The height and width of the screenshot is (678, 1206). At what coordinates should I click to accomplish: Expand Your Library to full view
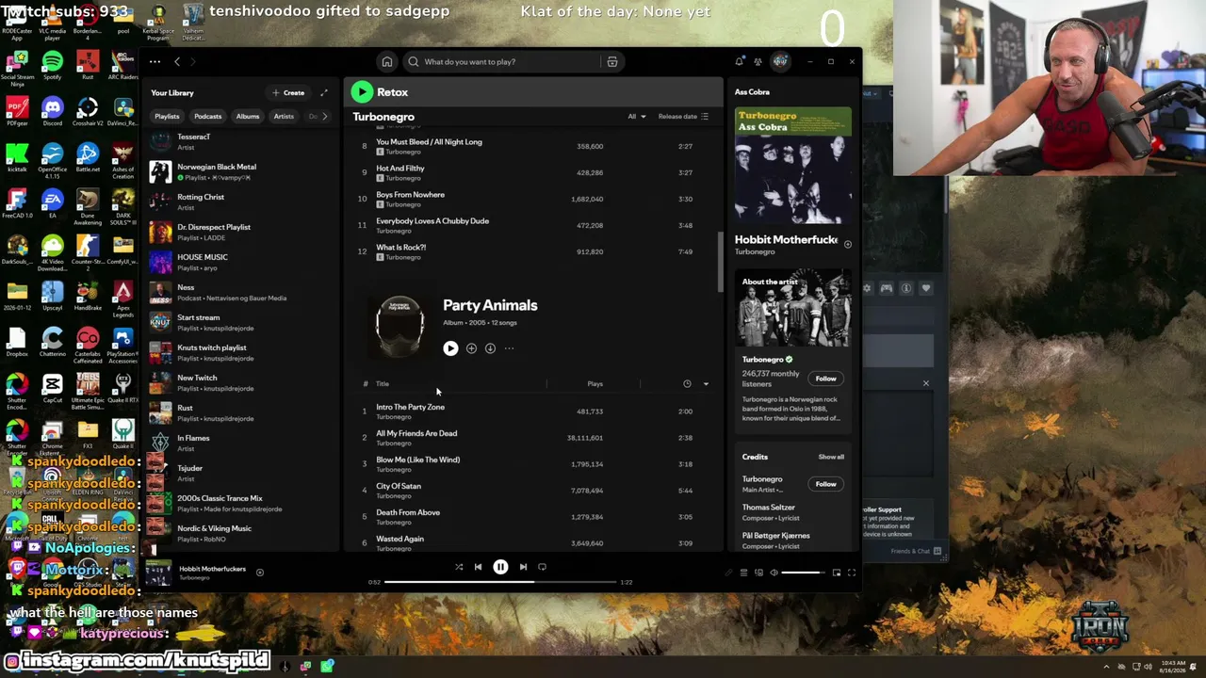pyautogui.click(x=324, y=92)
